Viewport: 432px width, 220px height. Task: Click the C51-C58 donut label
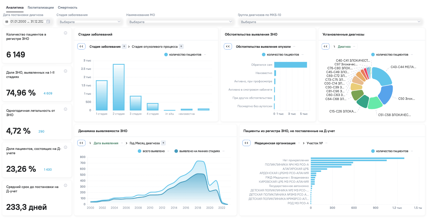coord(394,115)
